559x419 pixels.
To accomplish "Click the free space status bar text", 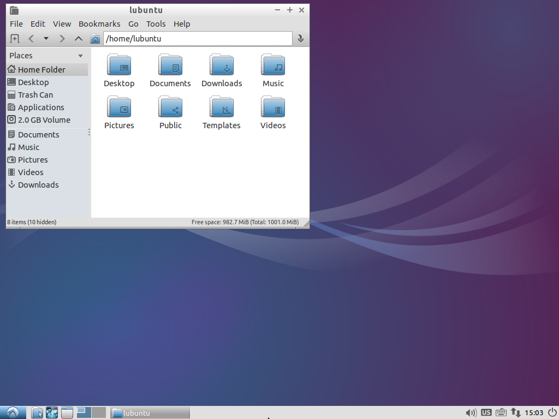I will coord(245,222).
